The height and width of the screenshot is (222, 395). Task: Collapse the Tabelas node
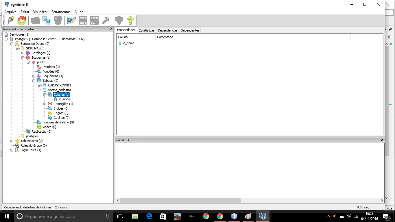(x=34, y=81)
